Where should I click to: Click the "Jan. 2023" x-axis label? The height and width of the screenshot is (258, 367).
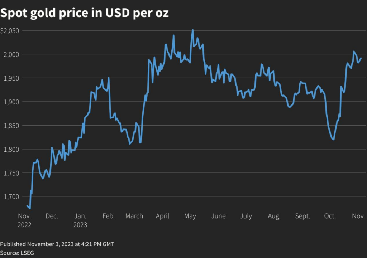(x=80, y=220)
